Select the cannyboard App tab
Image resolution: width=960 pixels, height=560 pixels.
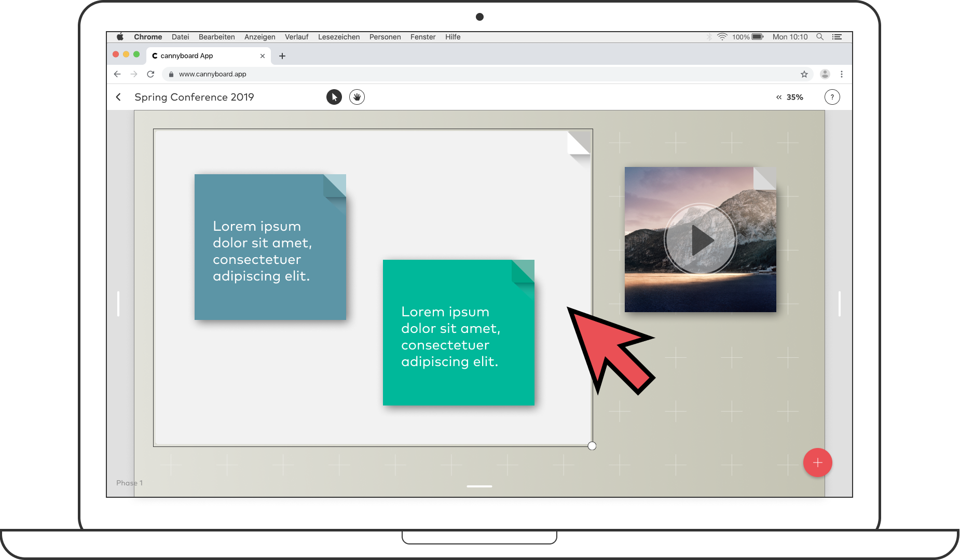coord(209,55)
